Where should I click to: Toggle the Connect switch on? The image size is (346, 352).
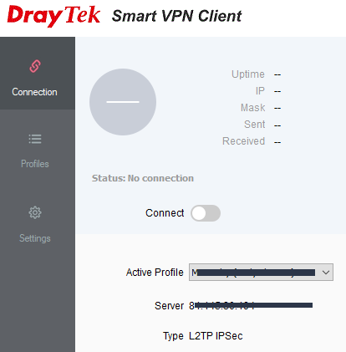206,213
